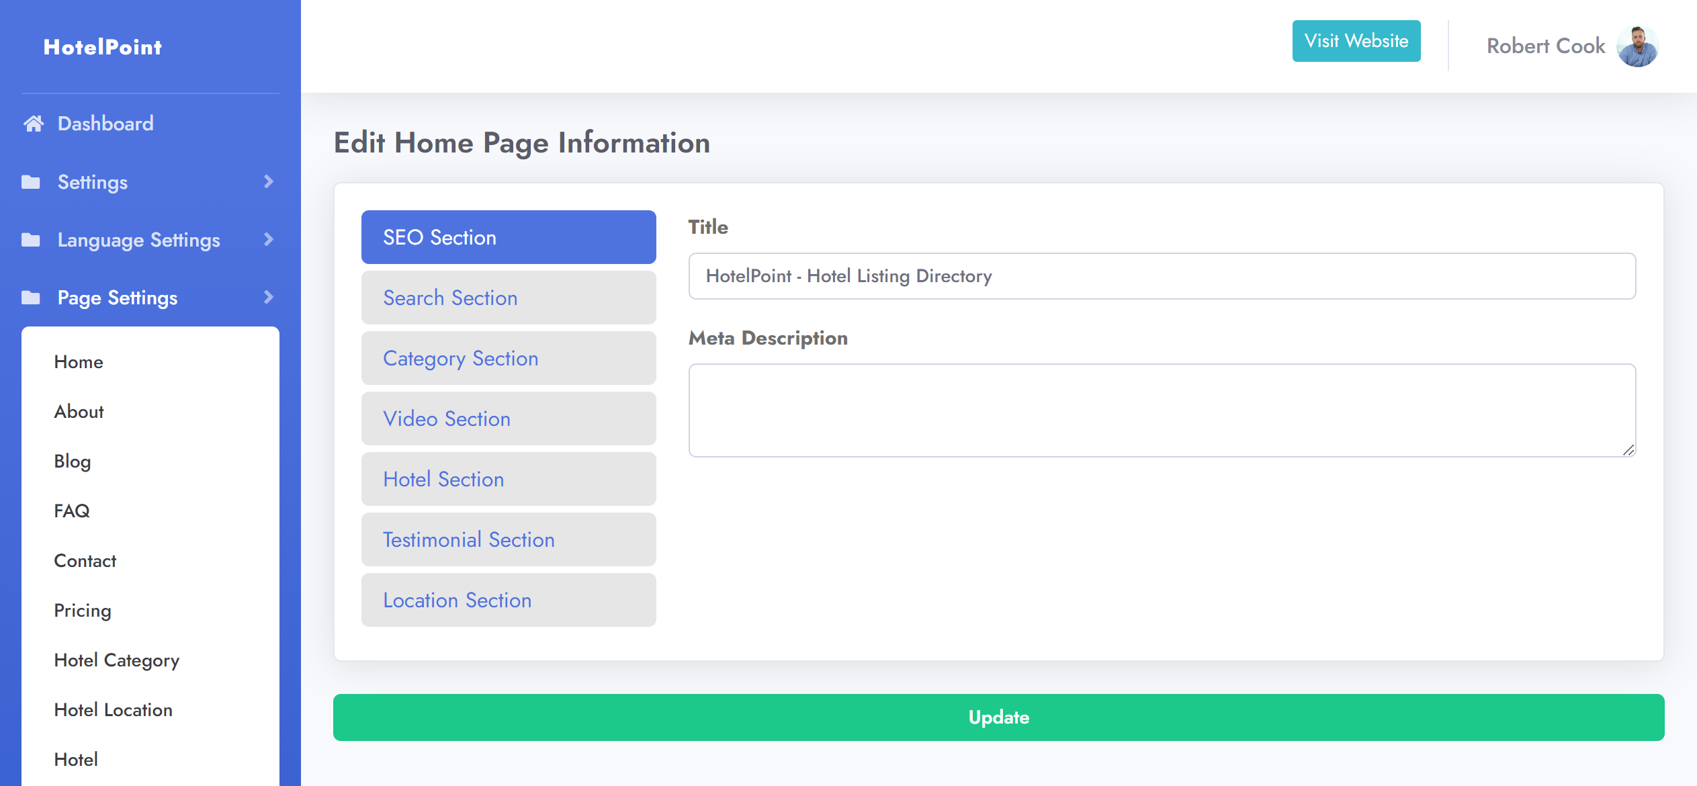Viewport: 1697px width, 786px height.
Task: Click the Language Settings folder icon
Action: click(31, 240)
